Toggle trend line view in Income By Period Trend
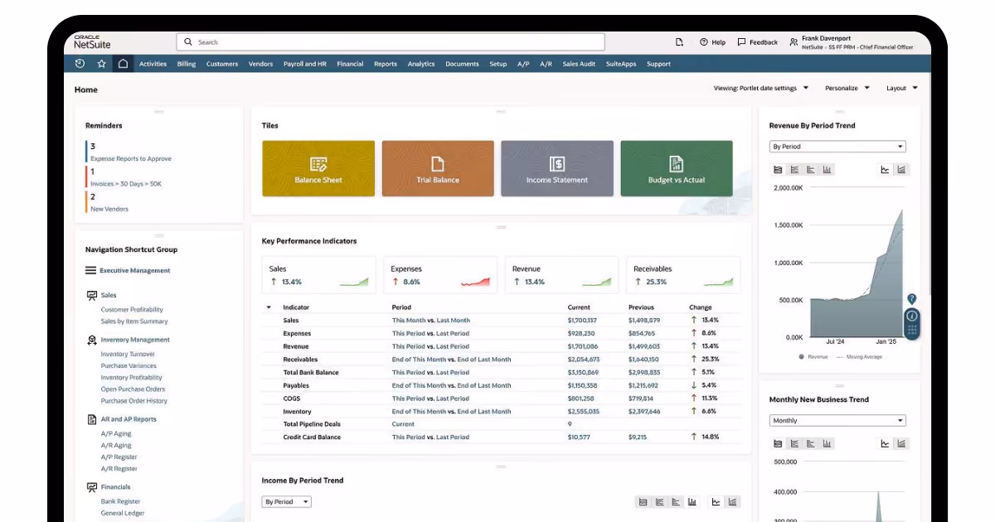 [x=716, y=502]
